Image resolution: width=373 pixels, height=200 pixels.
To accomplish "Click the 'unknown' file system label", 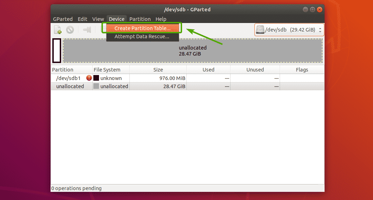I will coord(111,78).
